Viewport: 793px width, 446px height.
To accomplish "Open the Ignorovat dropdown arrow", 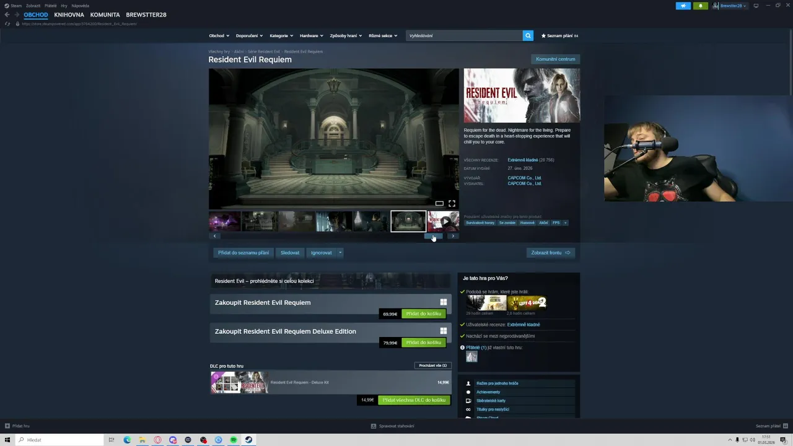I will [x=340, y=253].
